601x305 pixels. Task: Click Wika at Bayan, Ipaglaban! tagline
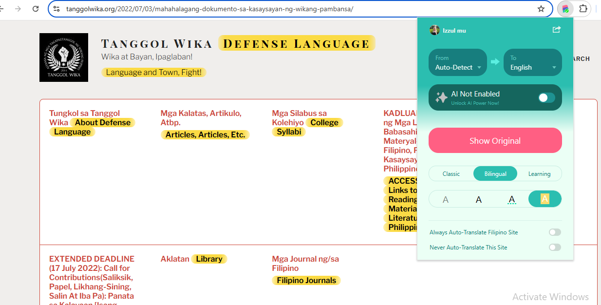tap(147, 57)
